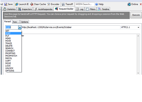Open the Encoder tool icon

click(49, 4)
